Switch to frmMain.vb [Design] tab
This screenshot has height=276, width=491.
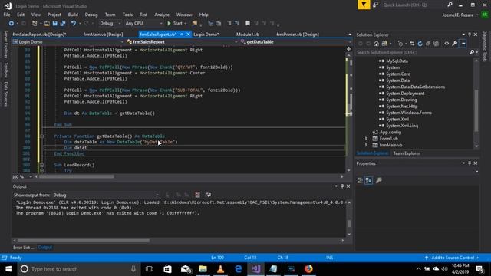[103, 34]
